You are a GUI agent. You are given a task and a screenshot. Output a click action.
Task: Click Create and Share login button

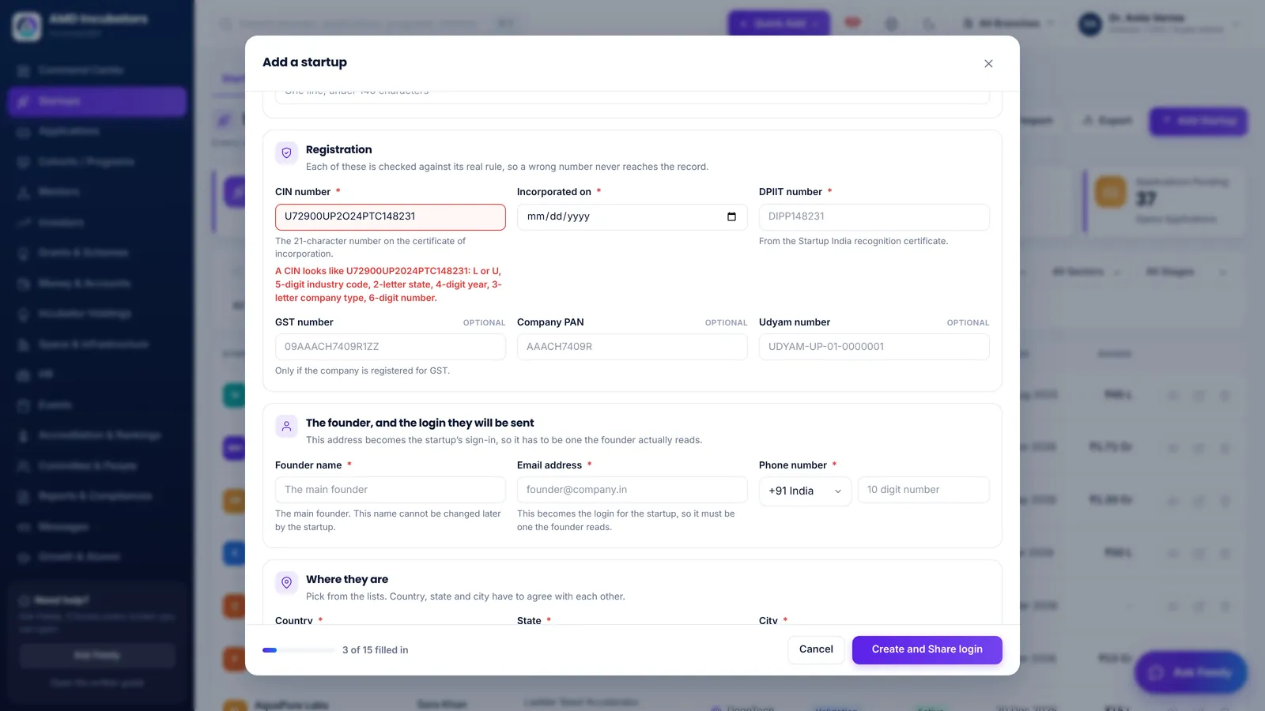click(927, 649)
